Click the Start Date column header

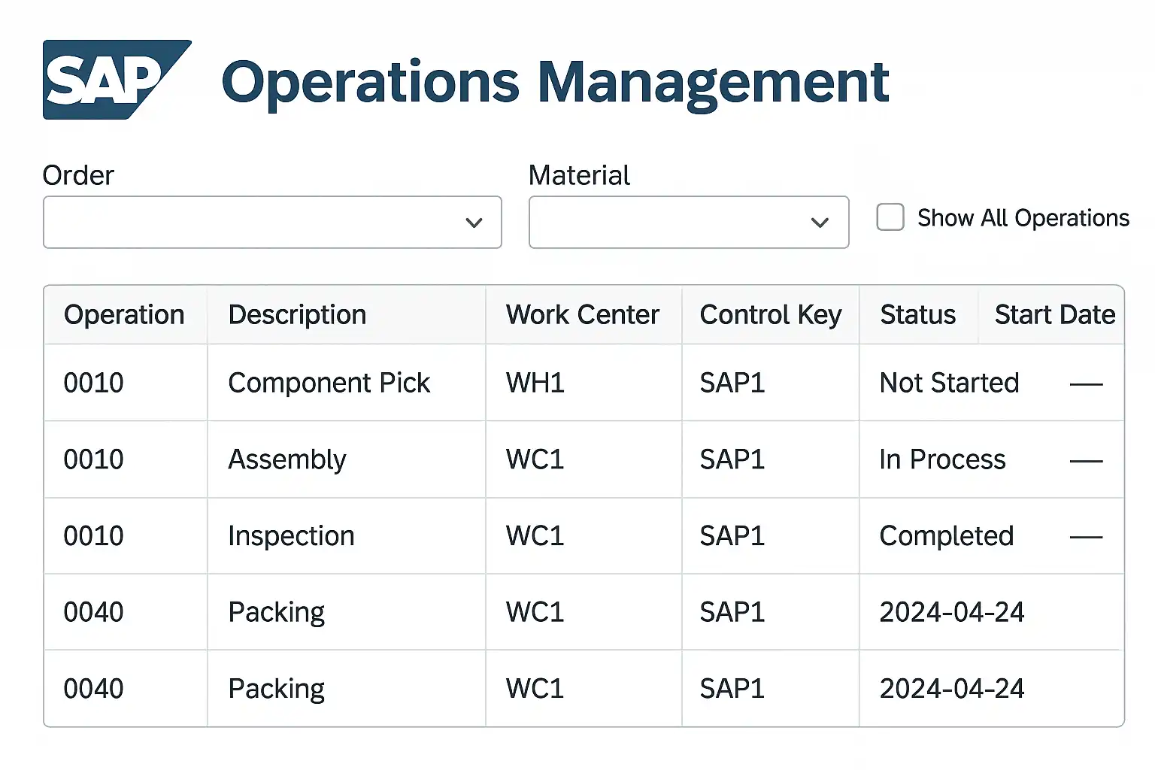pos(1054,315)
